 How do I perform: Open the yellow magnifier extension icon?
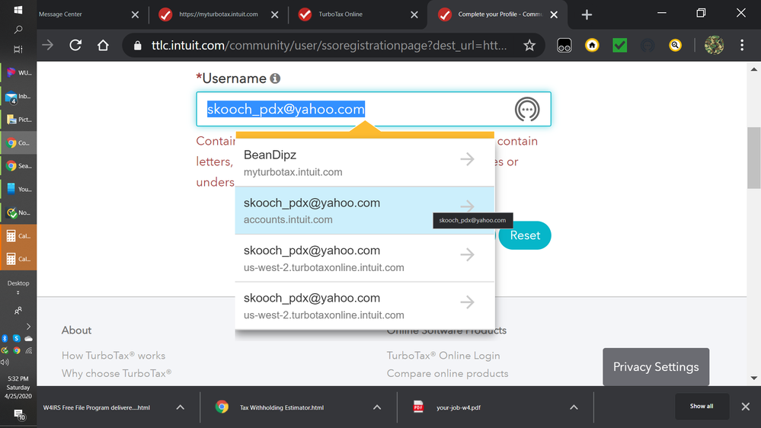[675, 45]
